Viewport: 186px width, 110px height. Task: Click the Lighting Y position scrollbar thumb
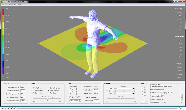[x=124, y=91]
